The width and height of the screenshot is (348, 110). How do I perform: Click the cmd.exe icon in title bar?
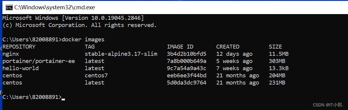tap(9, 7)
